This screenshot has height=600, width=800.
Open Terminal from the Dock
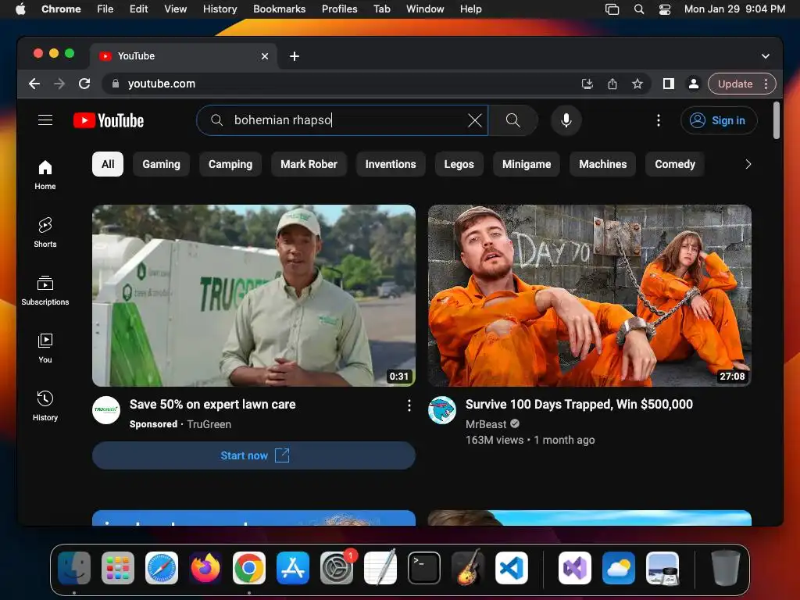[x=424, y=568]
